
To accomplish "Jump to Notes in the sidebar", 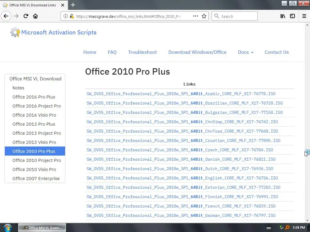I will pyautogui.click(x=18, y=88).
